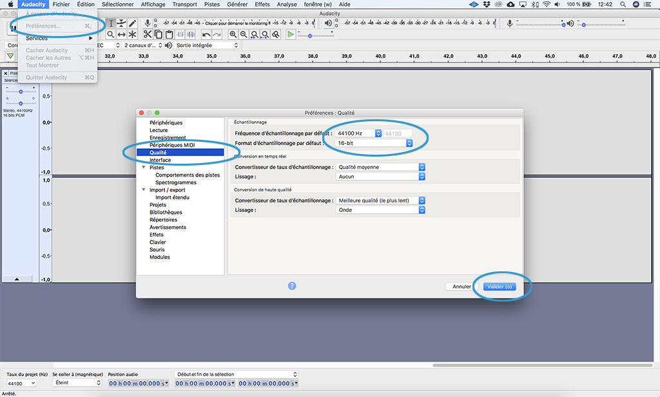Click the Copy icon
The height and width of the screenshot is (397, 660).
(x=159, y=35)
